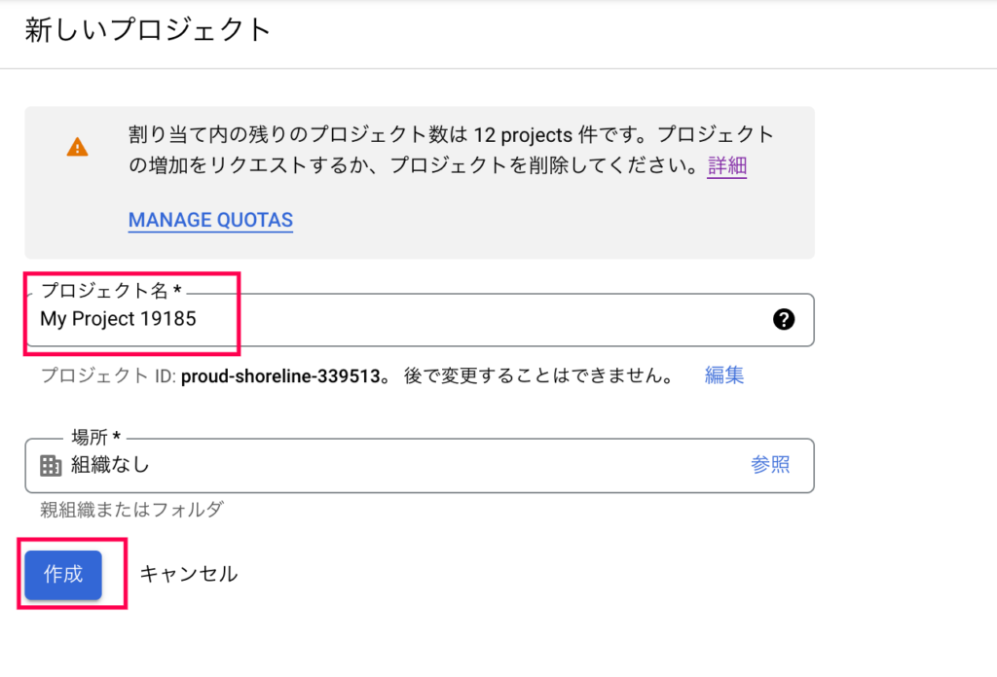
Task: Click the 新しいプロジェクト page title
Action: pos(148,30)
